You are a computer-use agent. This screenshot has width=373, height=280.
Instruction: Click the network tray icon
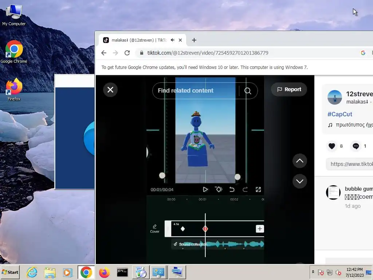point(329,272)
